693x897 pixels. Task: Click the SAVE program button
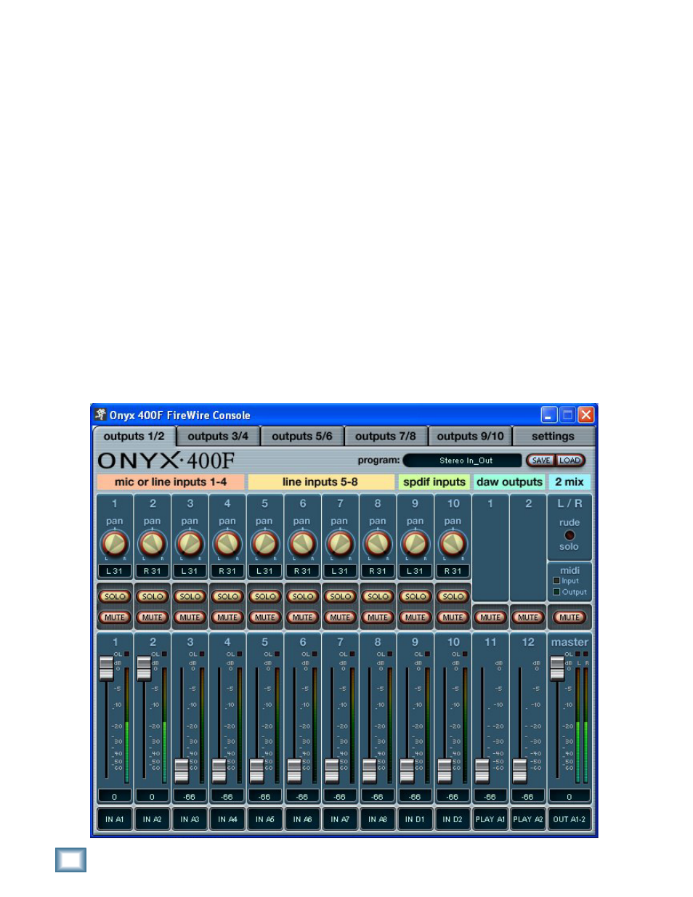pos(541,460)
